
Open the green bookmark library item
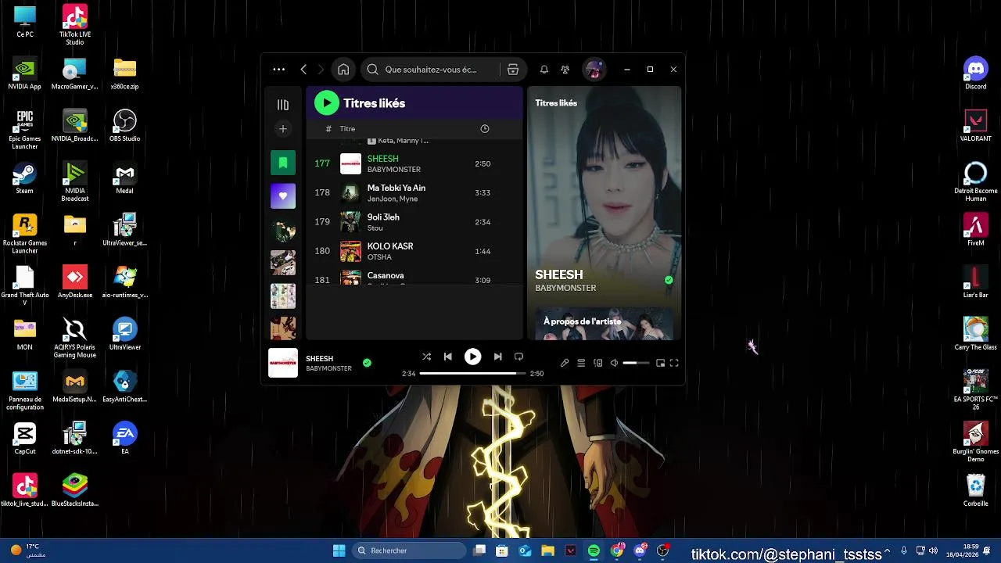[x=283, y=163]
